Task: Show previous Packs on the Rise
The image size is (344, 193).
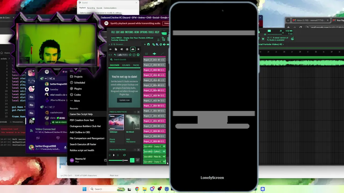Action: pos(135,150)
